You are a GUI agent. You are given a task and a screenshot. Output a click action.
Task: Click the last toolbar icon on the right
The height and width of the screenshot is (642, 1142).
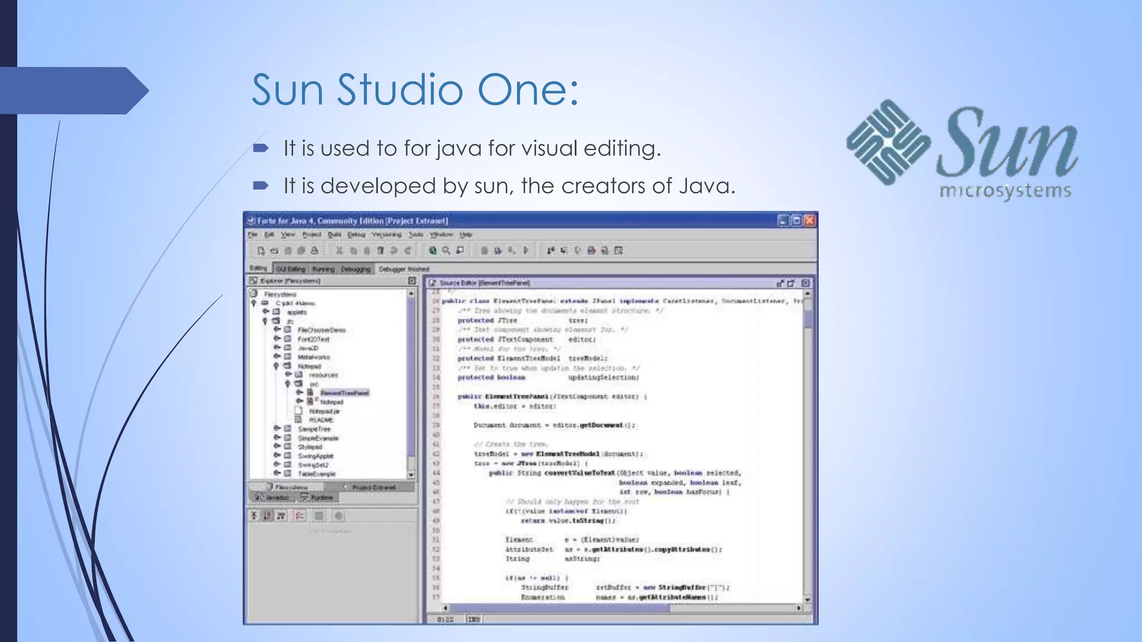(x=619, y=251)
